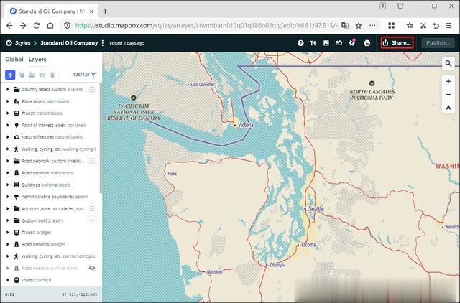Zoom out the map with minus button
This screenshot has height=303, width=460.
click(x=448, y=94)
